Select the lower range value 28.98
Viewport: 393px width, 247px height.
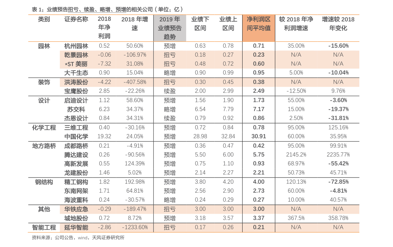(200, 136)
